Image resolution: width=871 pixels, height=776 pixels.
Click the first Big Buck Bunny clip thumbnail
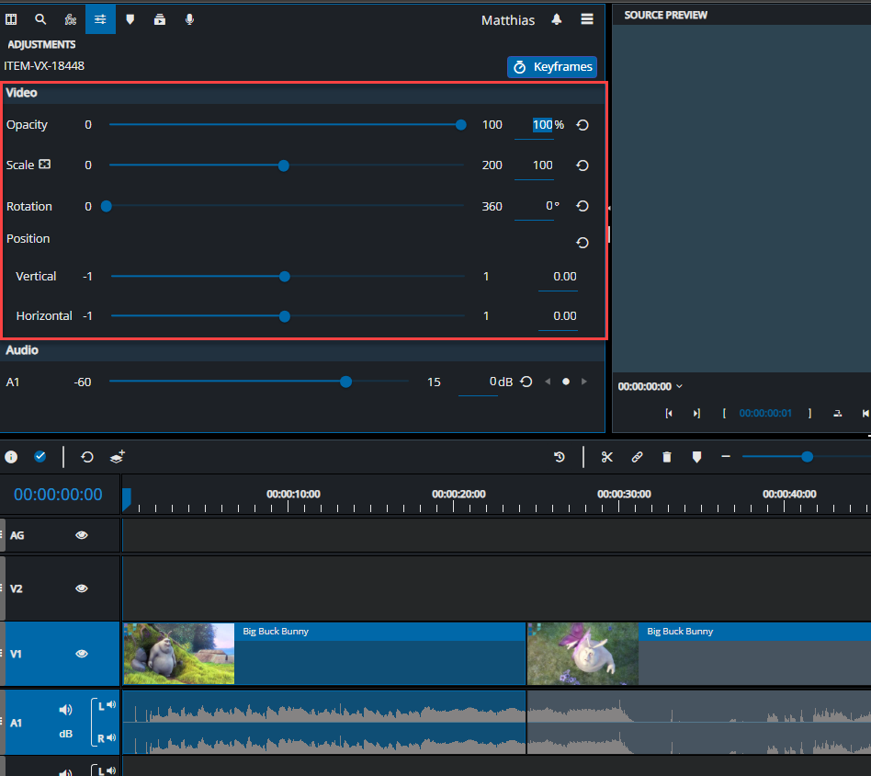(x=179, y=654)
